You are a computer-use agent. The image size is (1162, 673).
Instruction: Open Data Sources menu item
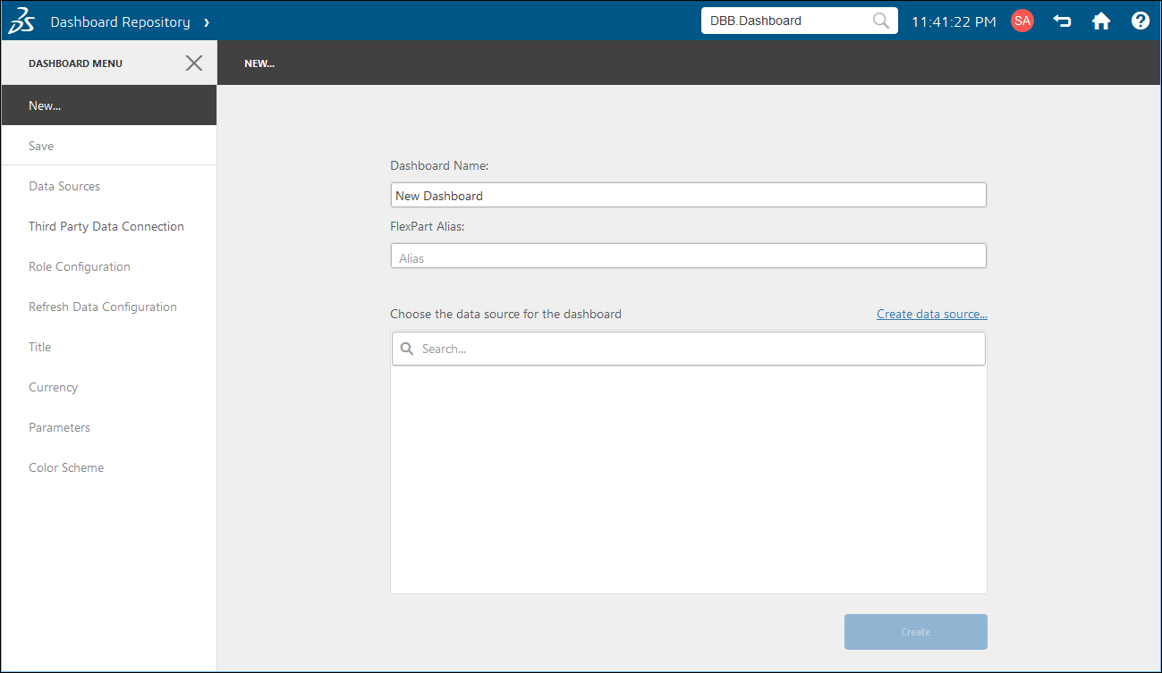click(x=108, y=186)
